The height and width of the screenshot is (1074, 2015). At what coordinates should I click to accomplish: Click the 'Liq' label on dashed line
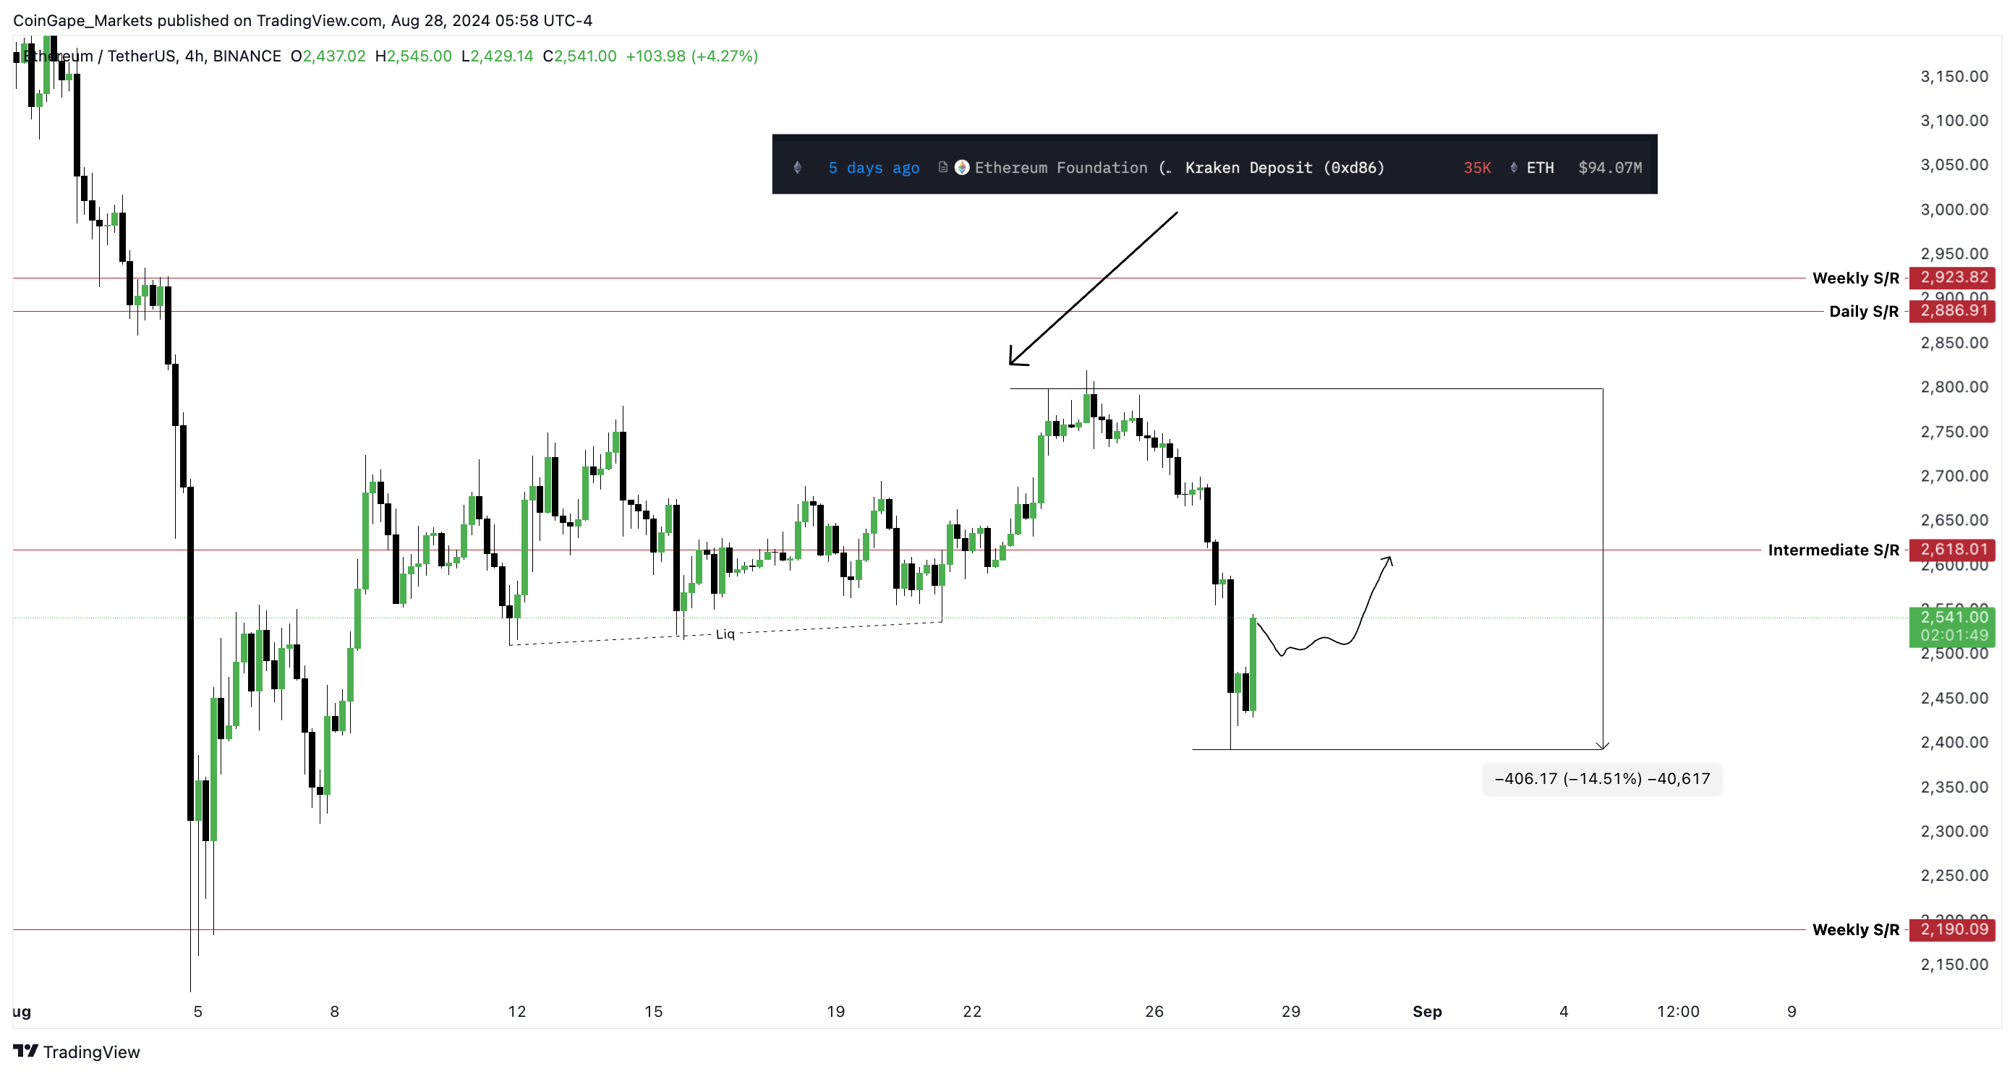[725, 634]
